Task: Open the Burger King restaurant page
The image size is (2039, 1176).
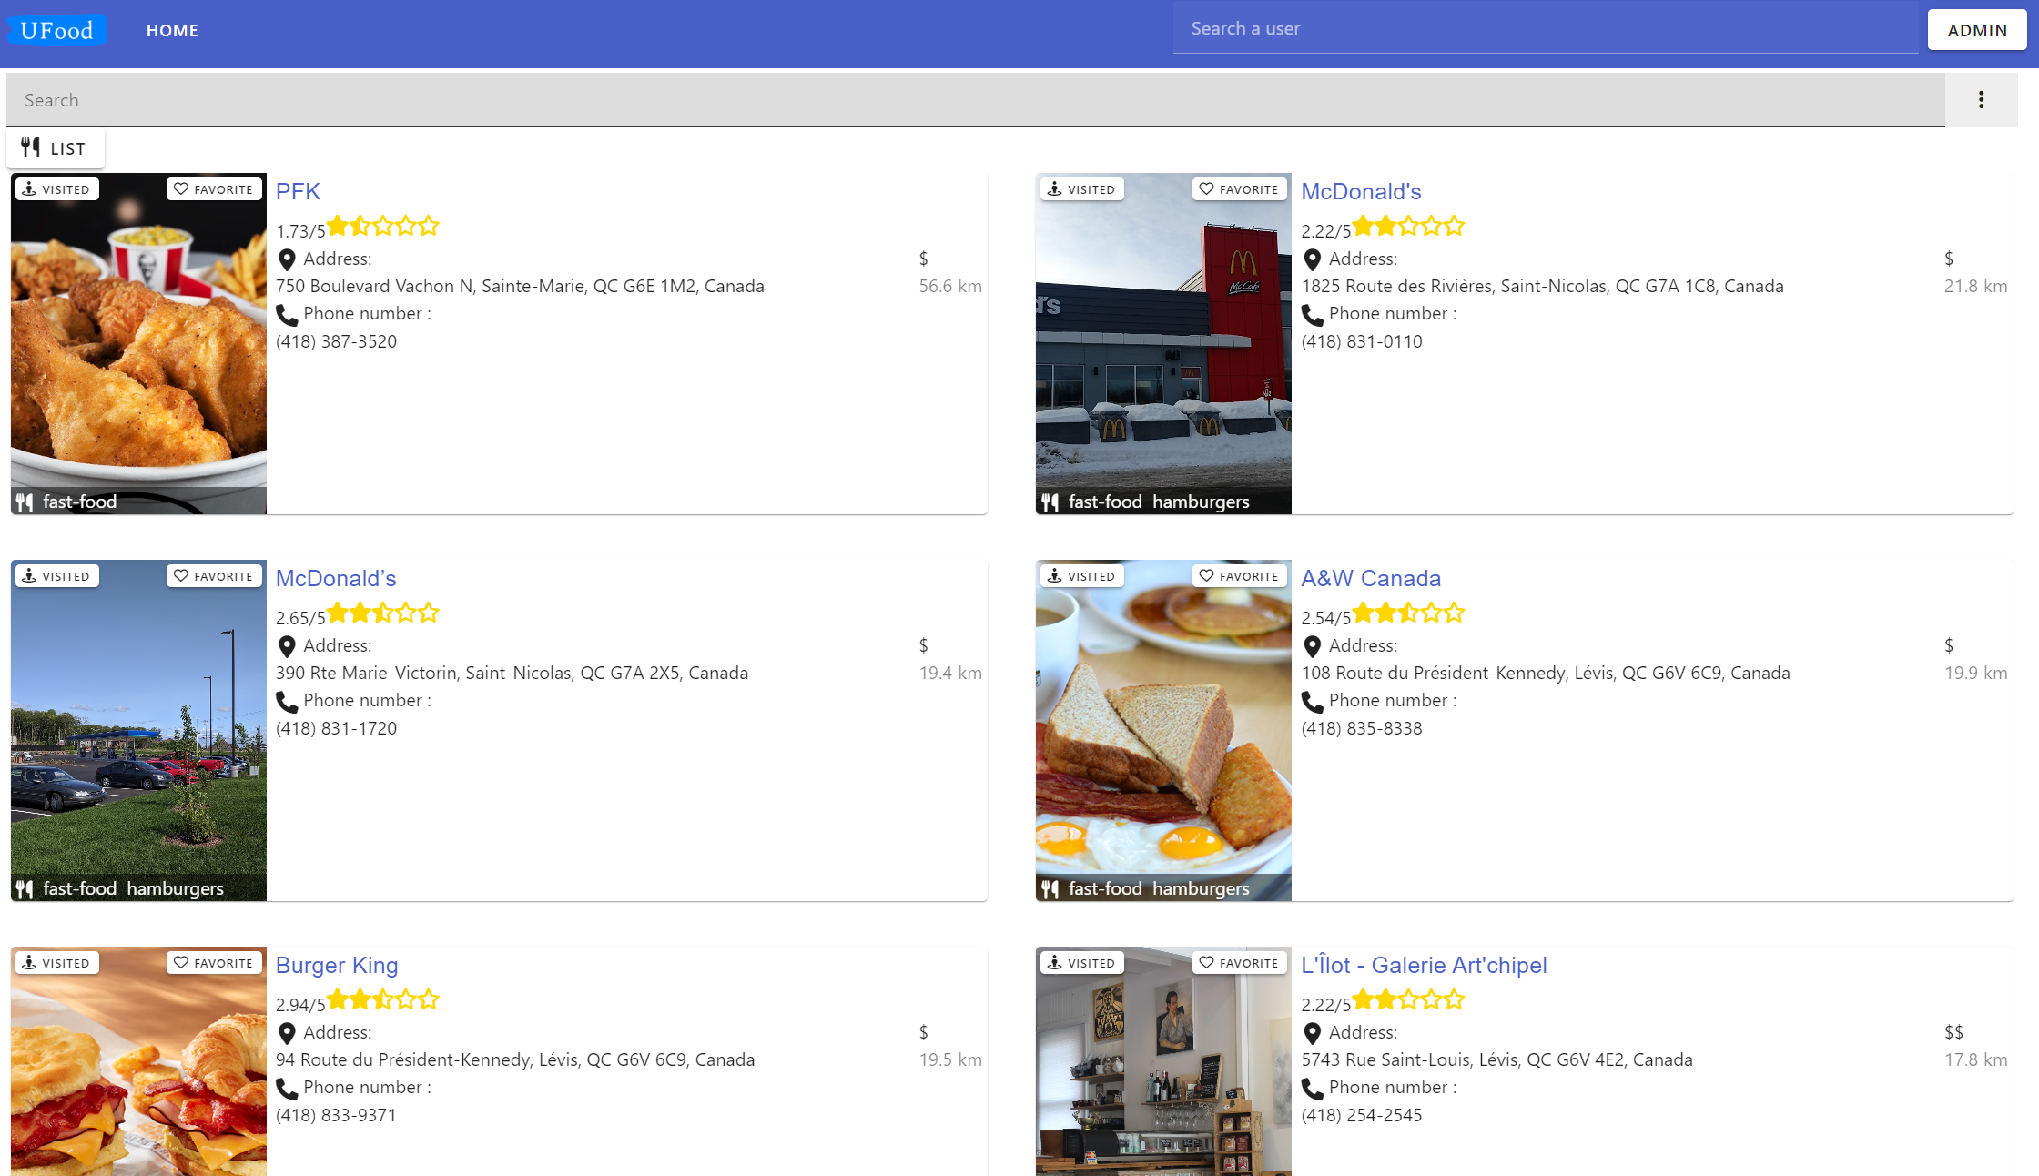Action: pos(337,965)
